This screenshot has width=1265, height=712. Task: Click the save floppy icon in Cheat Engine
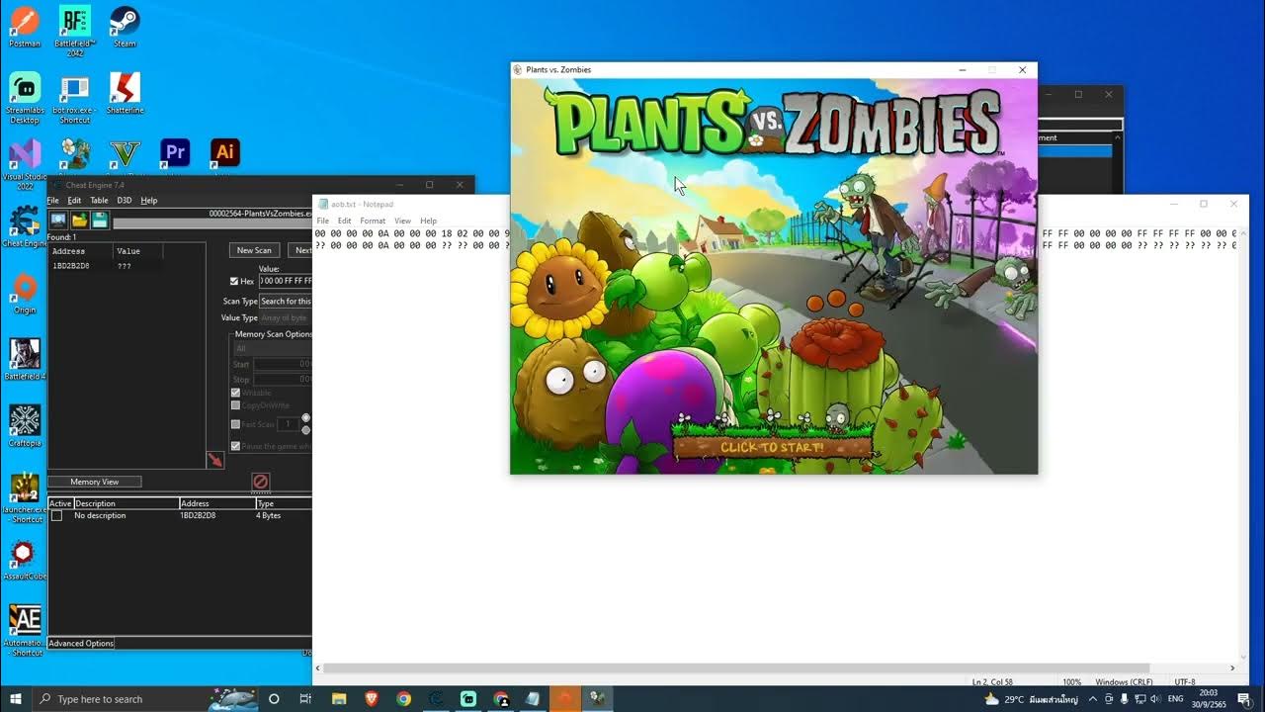coord(100,220)
